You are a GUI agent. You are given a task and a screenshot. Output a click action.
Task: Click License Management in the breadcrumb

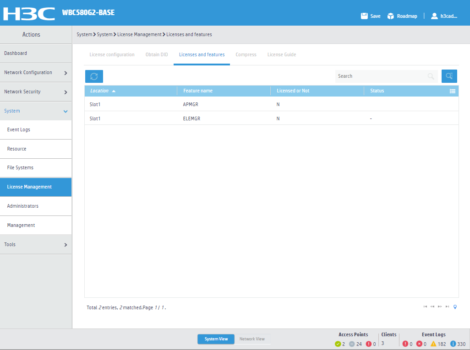(139, 34)
